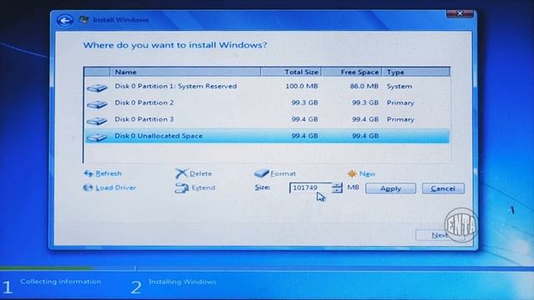Click the drive icon beside Disk 0 Partition 2
Viewport: 534px width, 300px height.
pos(97,104)
